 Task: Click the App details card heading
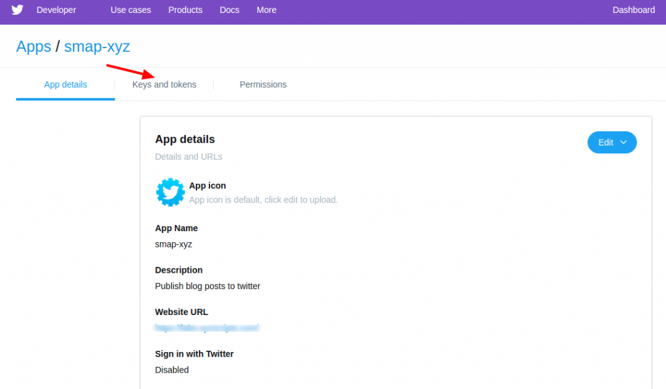(x=185, y=139)
